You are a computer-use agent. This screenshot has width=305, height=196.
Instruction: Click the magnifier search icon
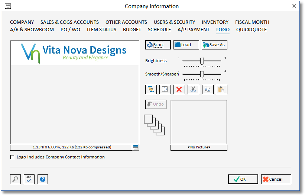15,179
